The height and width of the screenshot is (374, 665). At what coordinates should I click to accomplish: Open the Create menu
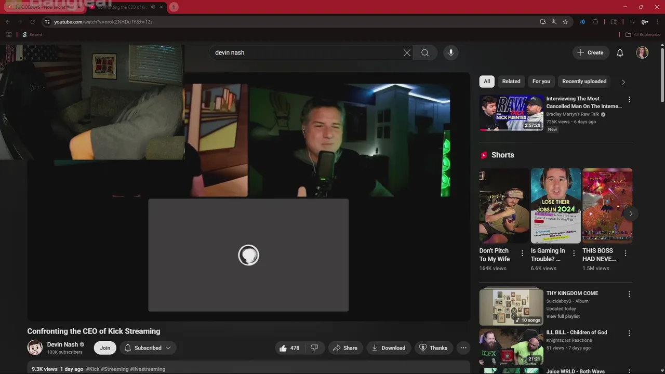(x=591, y=52)
